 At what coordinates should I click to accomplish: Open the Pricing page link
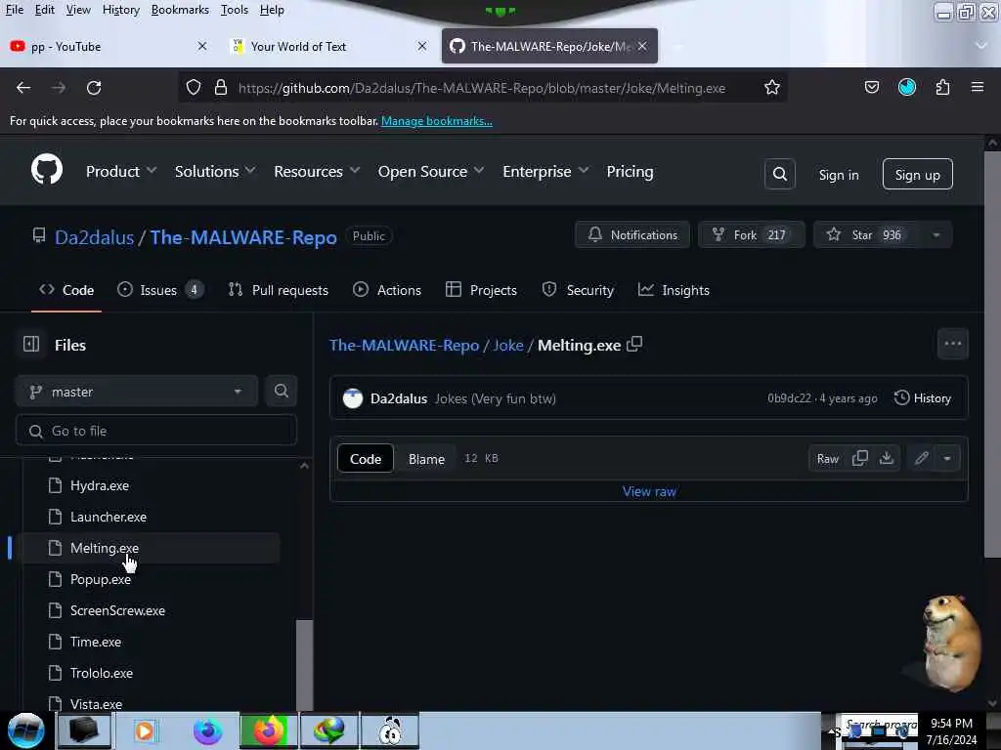click(630, 172)
